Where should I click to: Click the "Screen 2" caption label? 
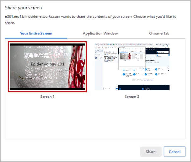click(132, 97)
